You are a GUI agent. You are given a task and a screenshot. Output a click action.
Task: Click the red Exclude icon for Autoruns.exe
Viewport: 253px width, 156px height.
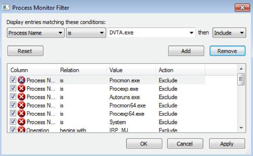point(21,96)
